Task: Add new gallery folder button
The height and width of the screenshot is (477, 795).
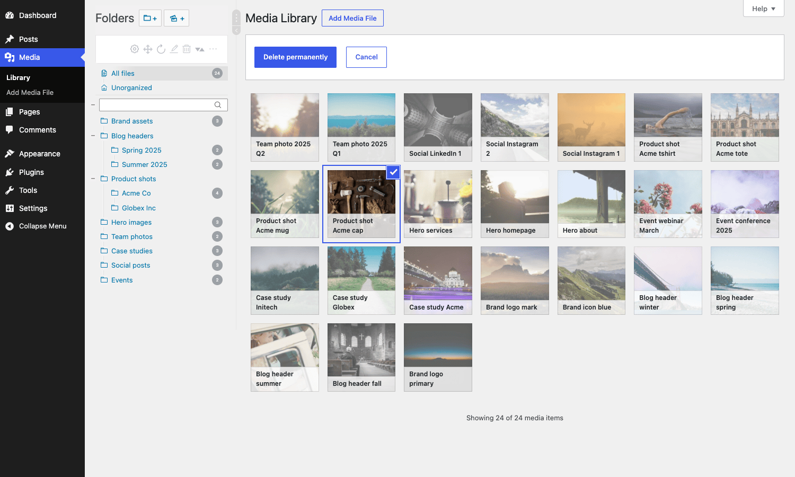Action: coord(176,18)
